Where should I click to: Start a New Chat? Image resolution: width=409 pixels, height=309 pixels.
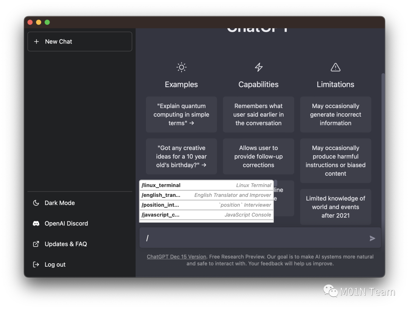(80, 42)
